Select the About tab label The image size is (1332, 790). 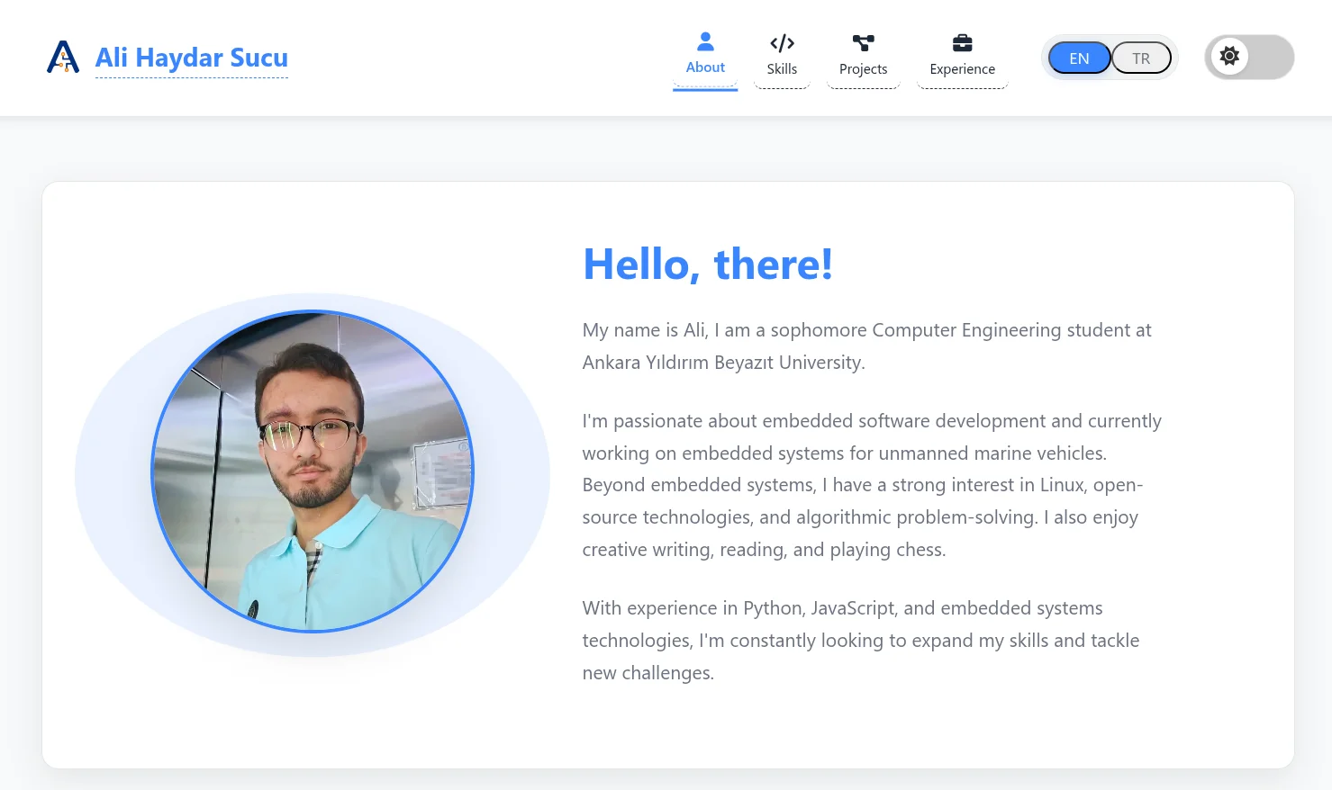pos(705,67)
